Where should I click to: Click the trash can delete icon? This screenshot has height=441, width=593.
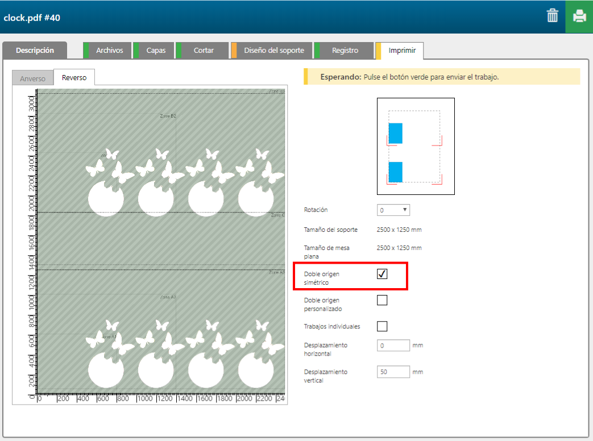coord(552,16)
